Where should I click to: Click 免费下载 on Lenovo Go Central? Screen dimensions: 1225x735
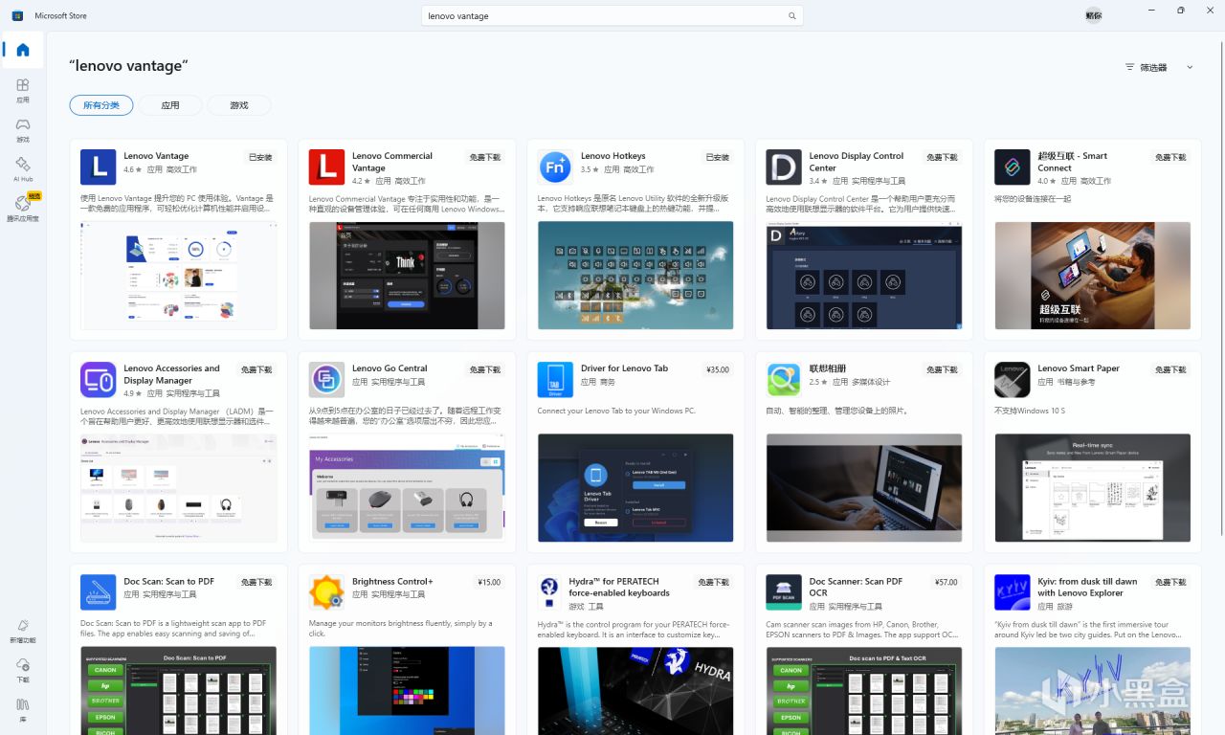484,369
